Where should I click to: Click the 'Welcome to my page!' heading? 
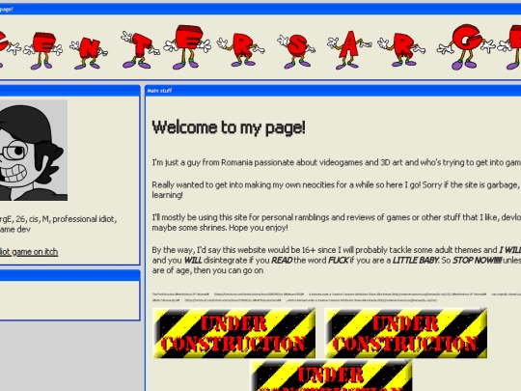coord(229,127)
